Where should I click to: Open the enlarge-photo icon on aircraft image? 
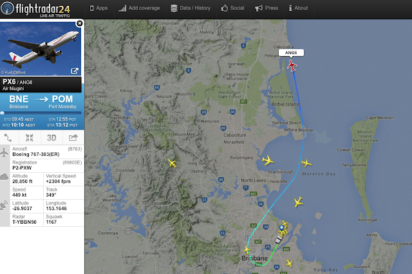(x=75, y=71)
